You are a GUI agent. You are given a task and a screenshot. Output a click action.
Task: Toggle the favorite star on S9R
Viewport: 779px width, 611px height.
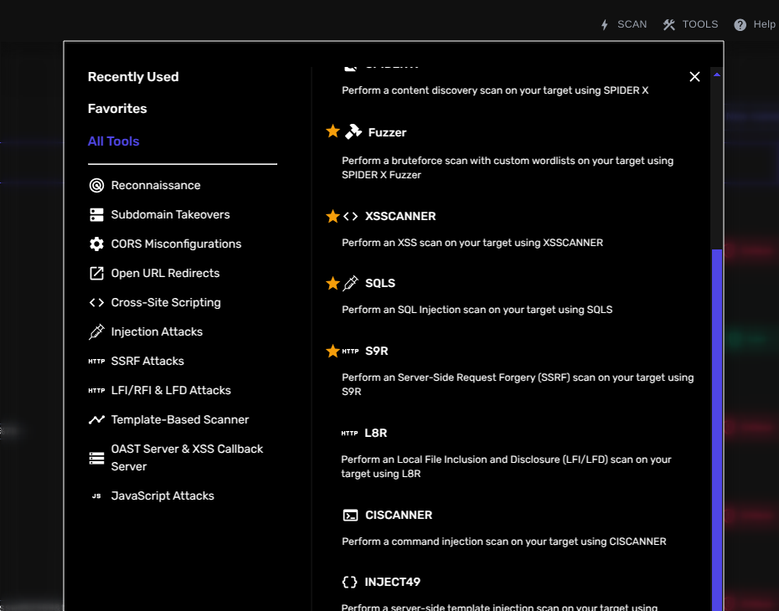(x=333, y=351)
